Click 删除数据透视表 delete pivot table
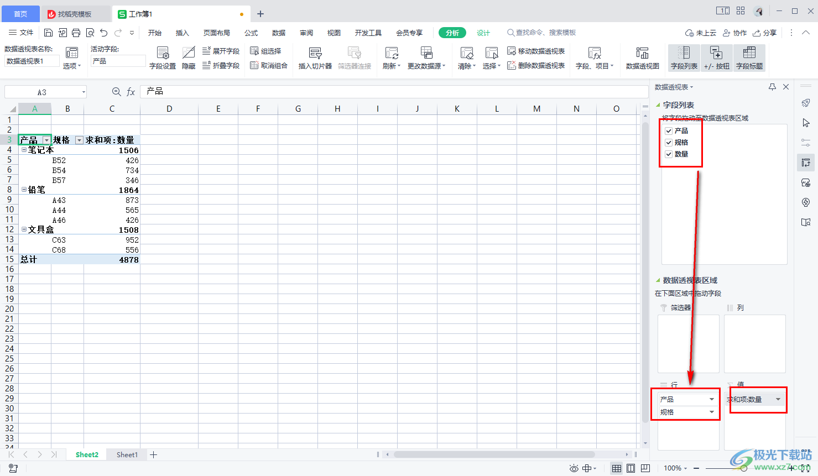 tap(536, 65)
